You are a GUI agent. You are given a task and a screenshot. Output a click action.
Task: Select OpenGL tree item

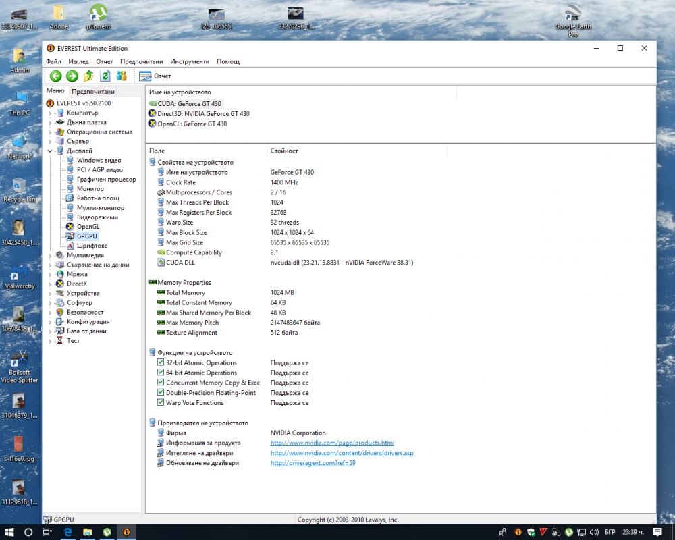pyautogui.click(x=88, y=227)
